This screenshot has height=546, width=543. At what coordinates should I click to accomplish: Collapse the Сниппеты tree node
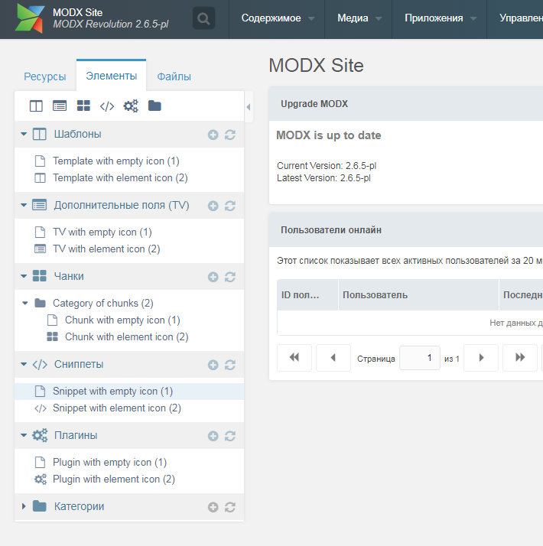24,364
